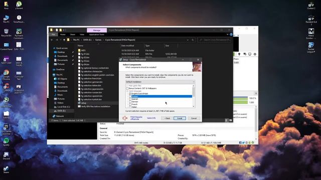Mute installer music via the speaker icon

click(x=125, y=118)
